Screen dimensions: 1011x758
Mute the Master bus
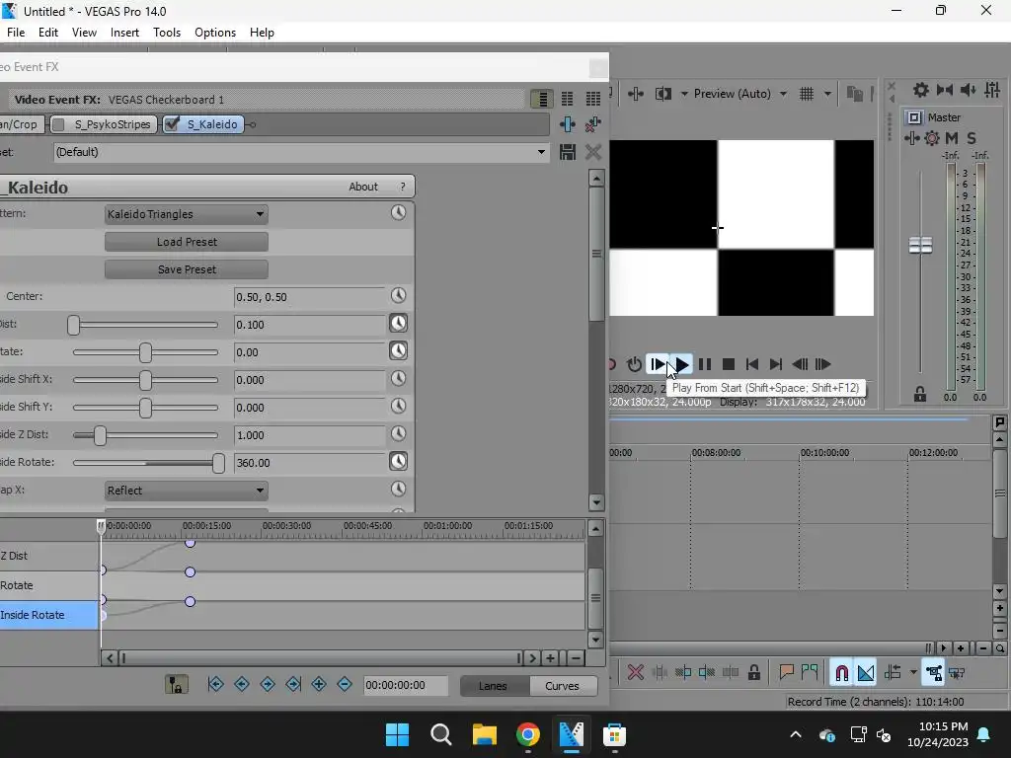[x=952, y=138]
